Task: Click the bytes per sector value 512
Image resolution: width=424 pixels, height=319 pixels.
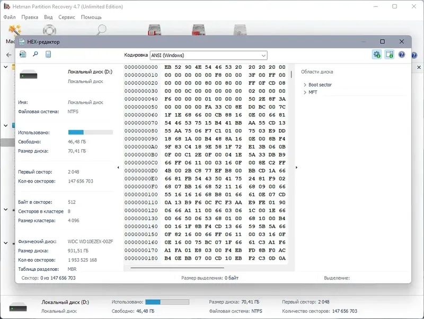Action: (72, 202)
